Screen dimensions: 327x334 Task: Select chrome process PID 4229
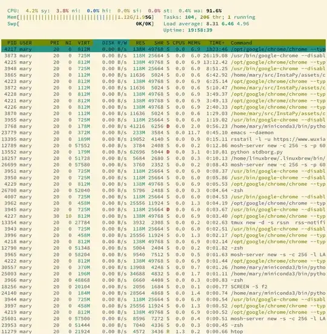point(163,184)
